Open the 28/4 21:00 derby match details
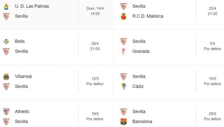The image size is (224, 127). click(95, 46)
